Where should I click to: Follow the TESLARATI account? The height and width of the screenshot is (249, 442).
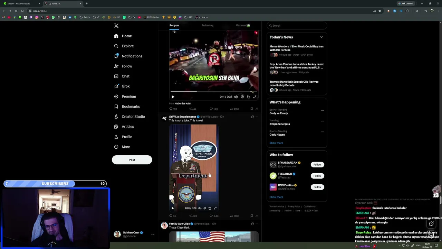click(317, 176)
